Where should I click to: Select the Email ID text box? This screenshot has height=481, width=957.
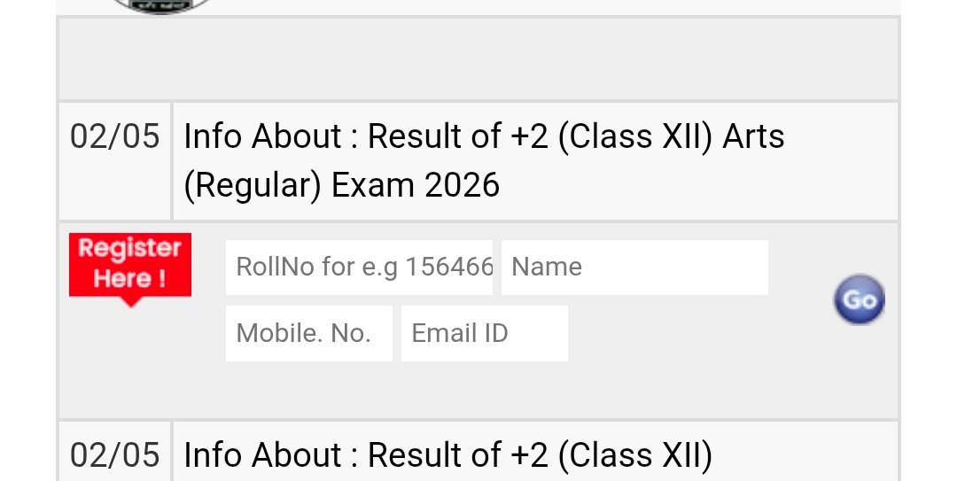(x=485, y=333)
